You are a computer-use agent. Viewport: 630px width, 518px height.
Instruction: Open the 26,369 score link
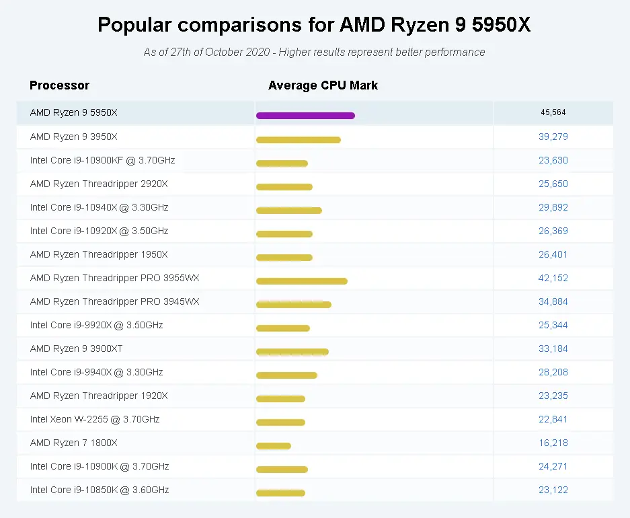pyautogui.click(x=553, y=231)
